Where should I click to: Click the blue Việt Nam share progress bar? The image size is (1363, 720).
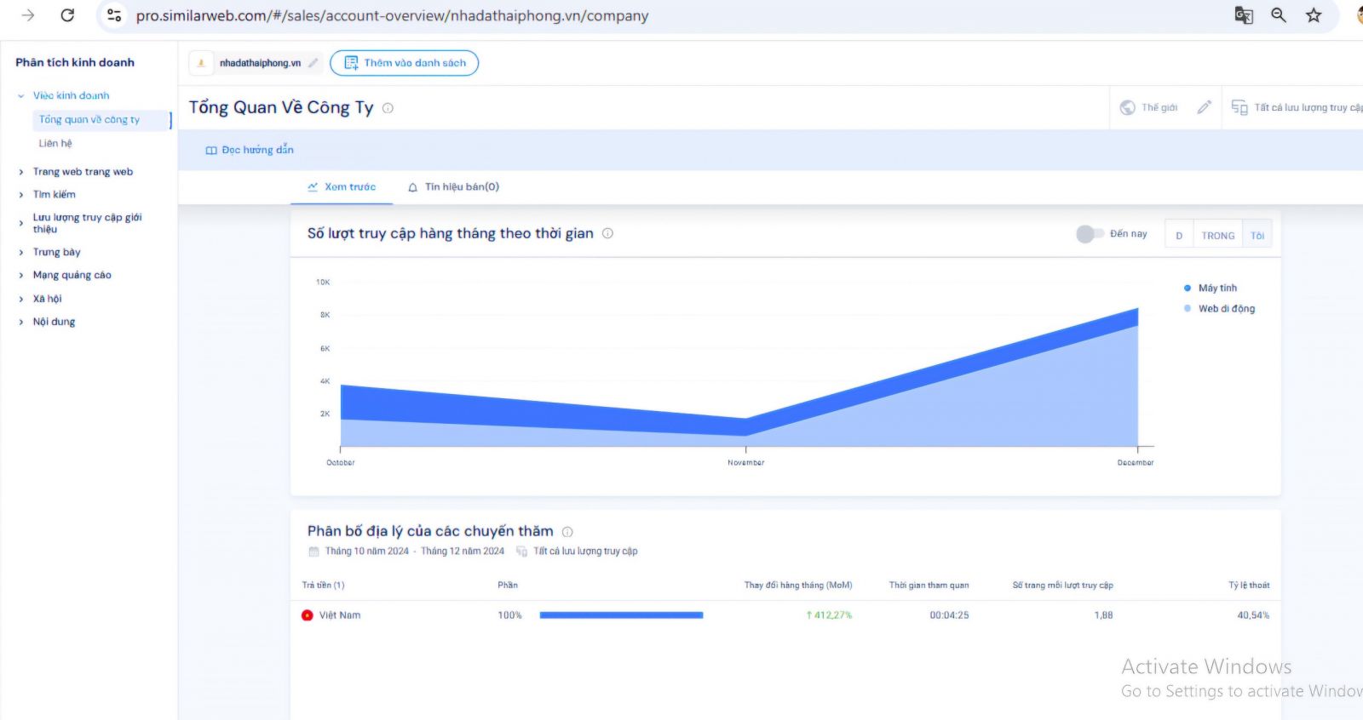(x=621, y=615)
